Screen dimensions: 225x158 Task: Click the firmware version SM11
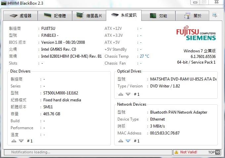pos(48,107)
